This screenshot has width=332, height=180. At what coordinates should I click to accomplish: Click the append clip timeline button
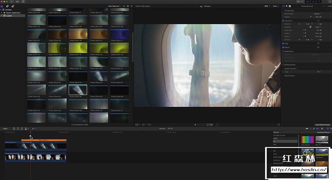click(22, 129)
